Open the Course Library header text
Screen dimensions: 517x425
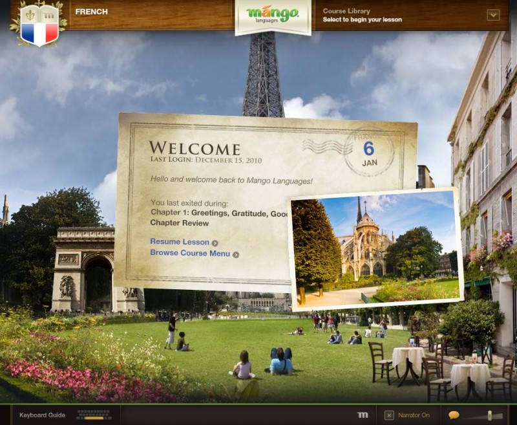(346, 11)
